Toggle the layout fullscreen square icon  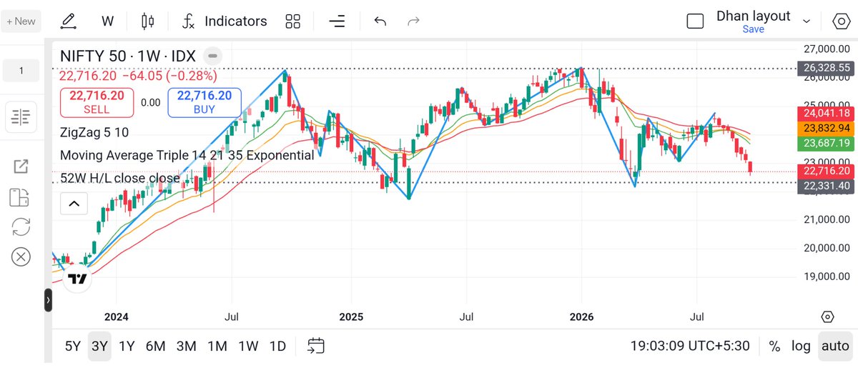tap(695, 21)
